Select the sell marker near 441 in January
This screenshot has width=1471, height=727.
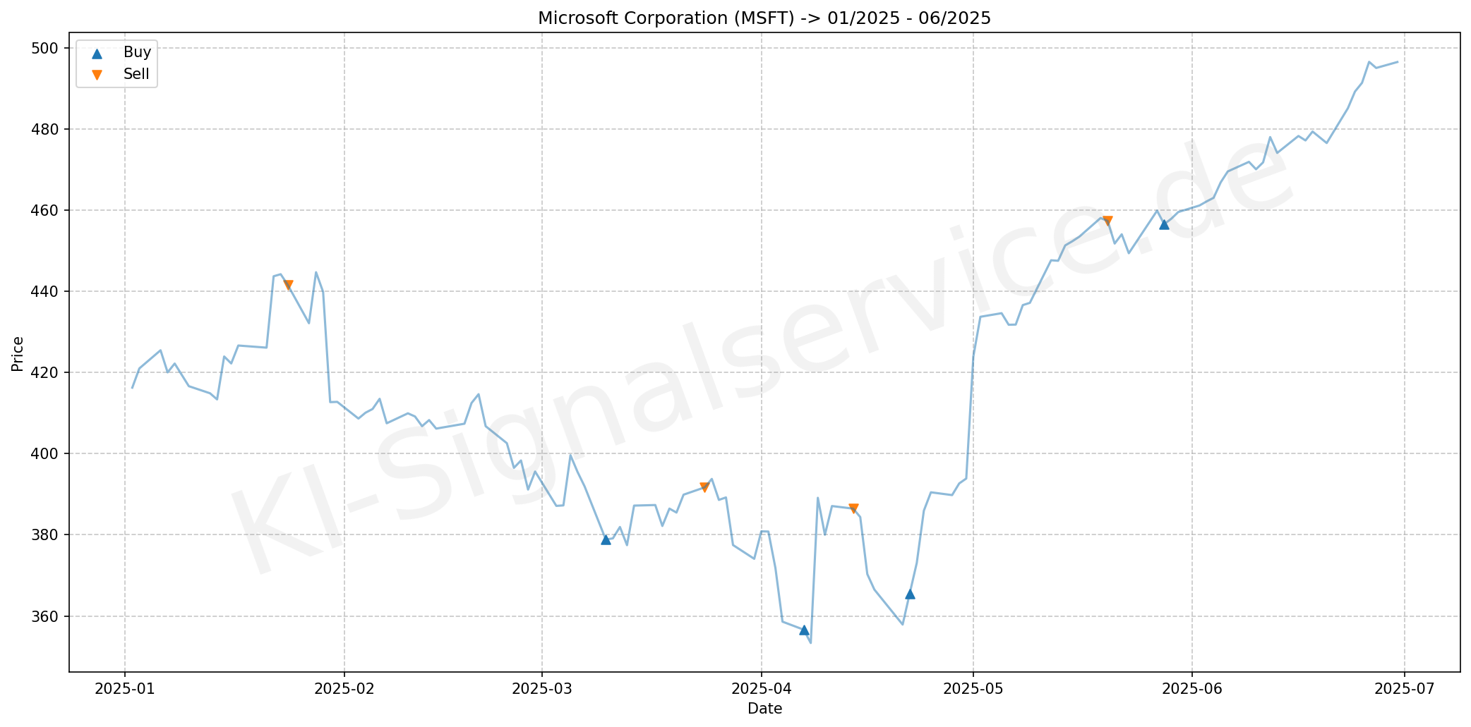click(x=288, y=285)
